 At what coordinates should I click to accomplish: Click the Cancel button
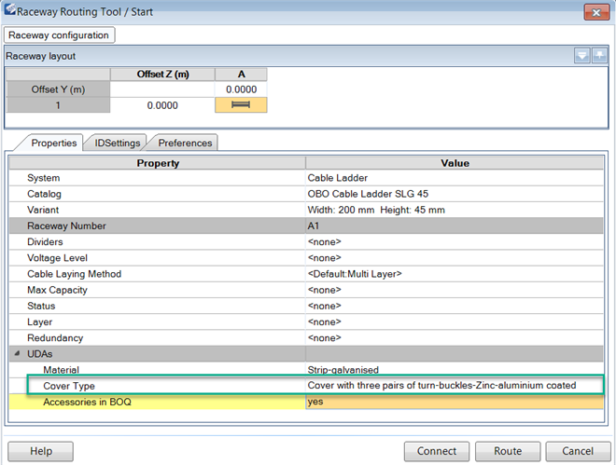pyautogui.click(x=578, y=451)
